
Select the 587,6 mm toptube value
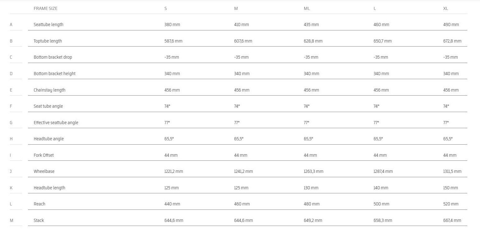pos(173,41)
